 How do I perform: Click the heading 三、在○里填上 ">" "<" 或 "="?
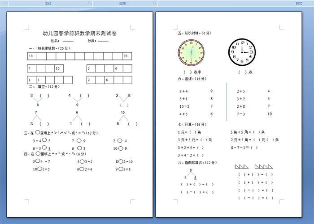tap(61, 133)
